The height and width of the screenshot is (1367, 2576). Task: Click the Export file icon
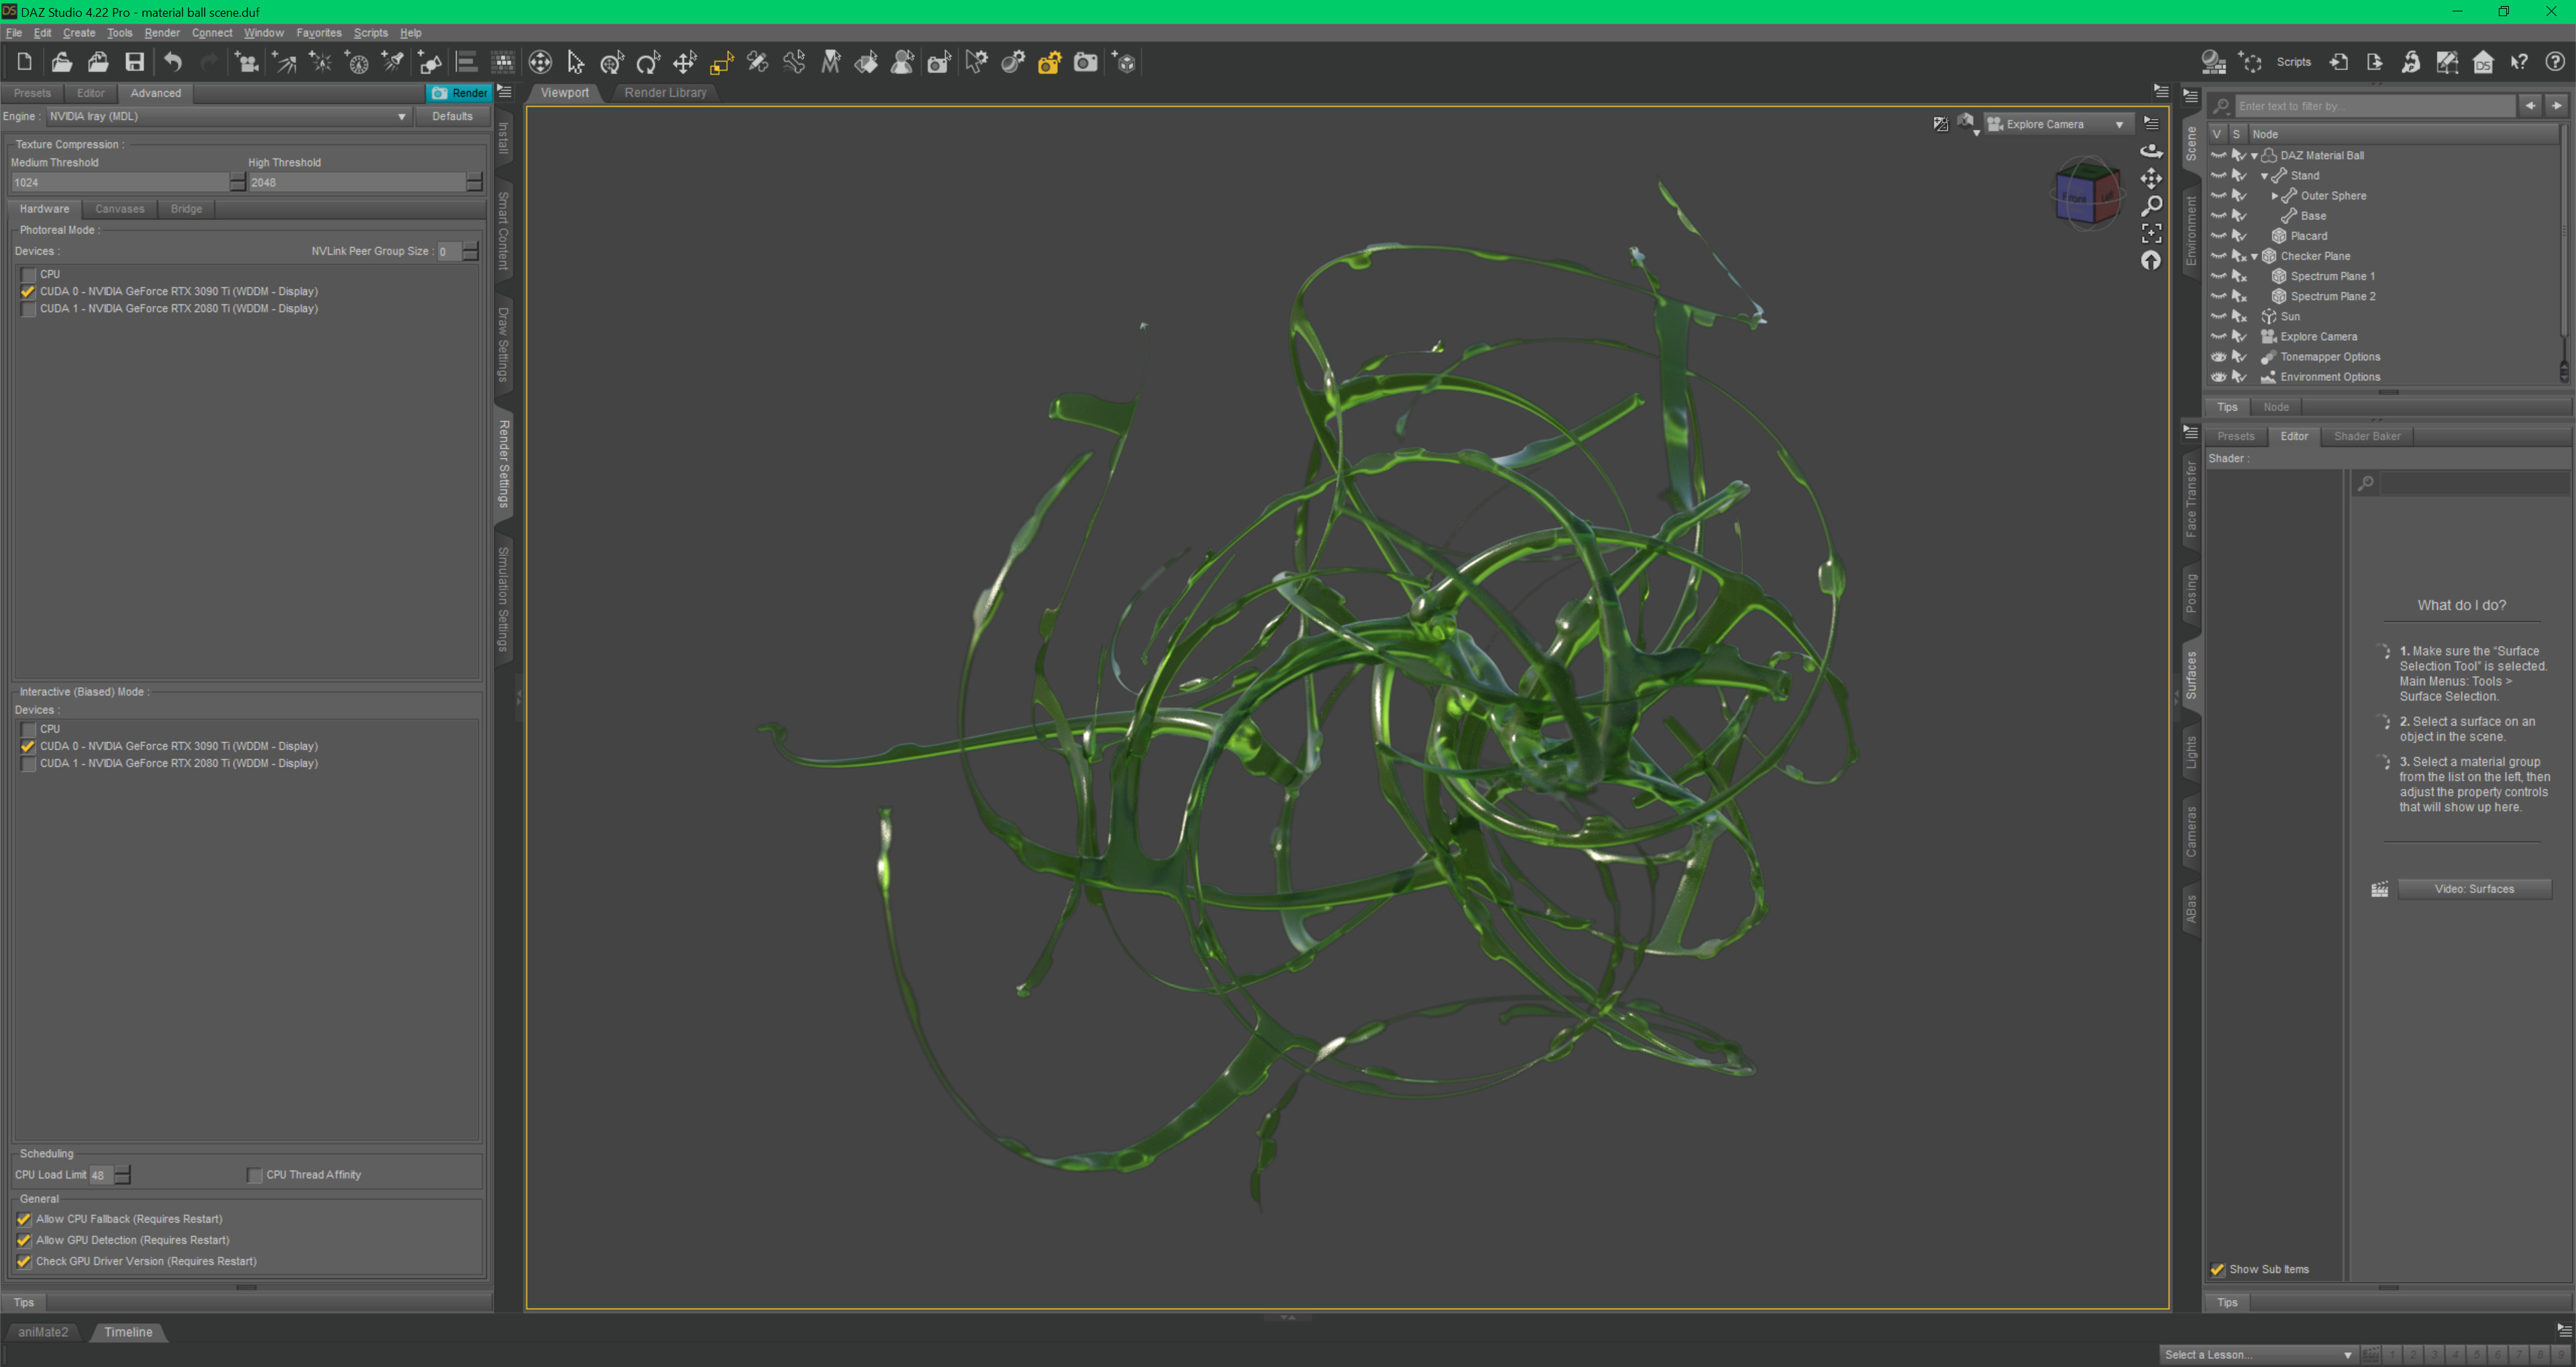click(2374, 62)
